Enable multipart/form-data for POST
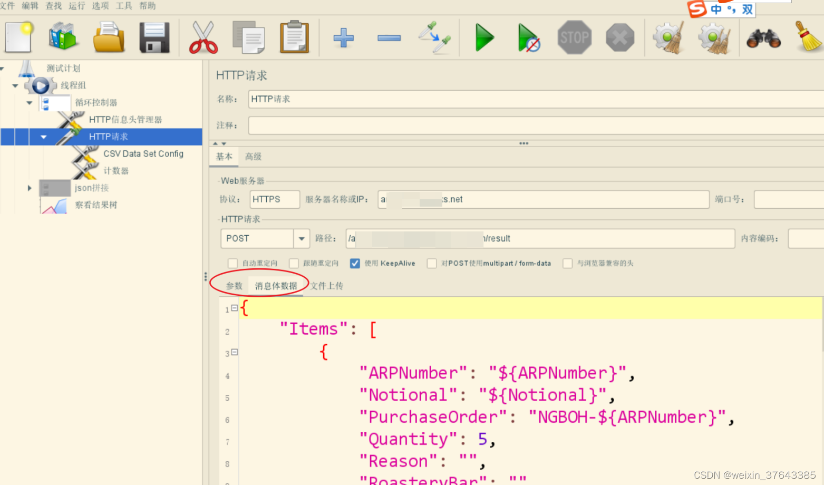 tap(432, 263)
